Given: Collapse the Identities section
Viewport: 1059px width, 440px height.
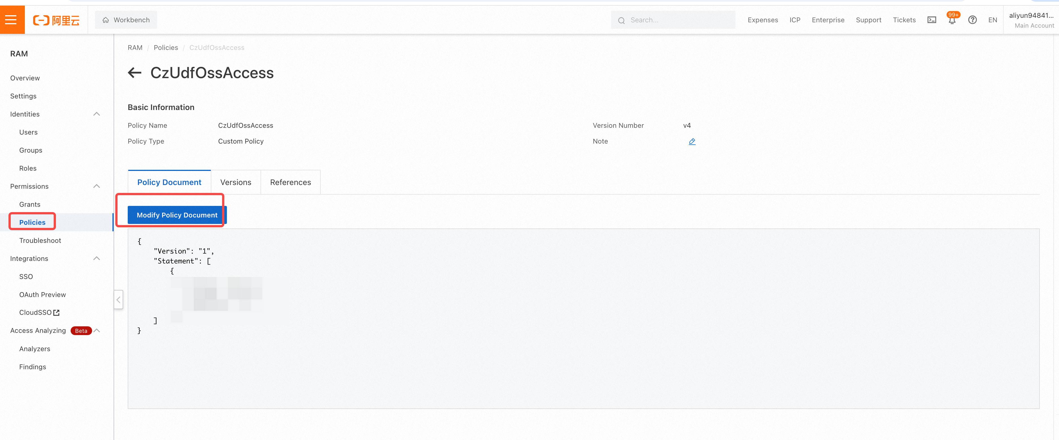Looking at the screenshot, I should [97, 114].
